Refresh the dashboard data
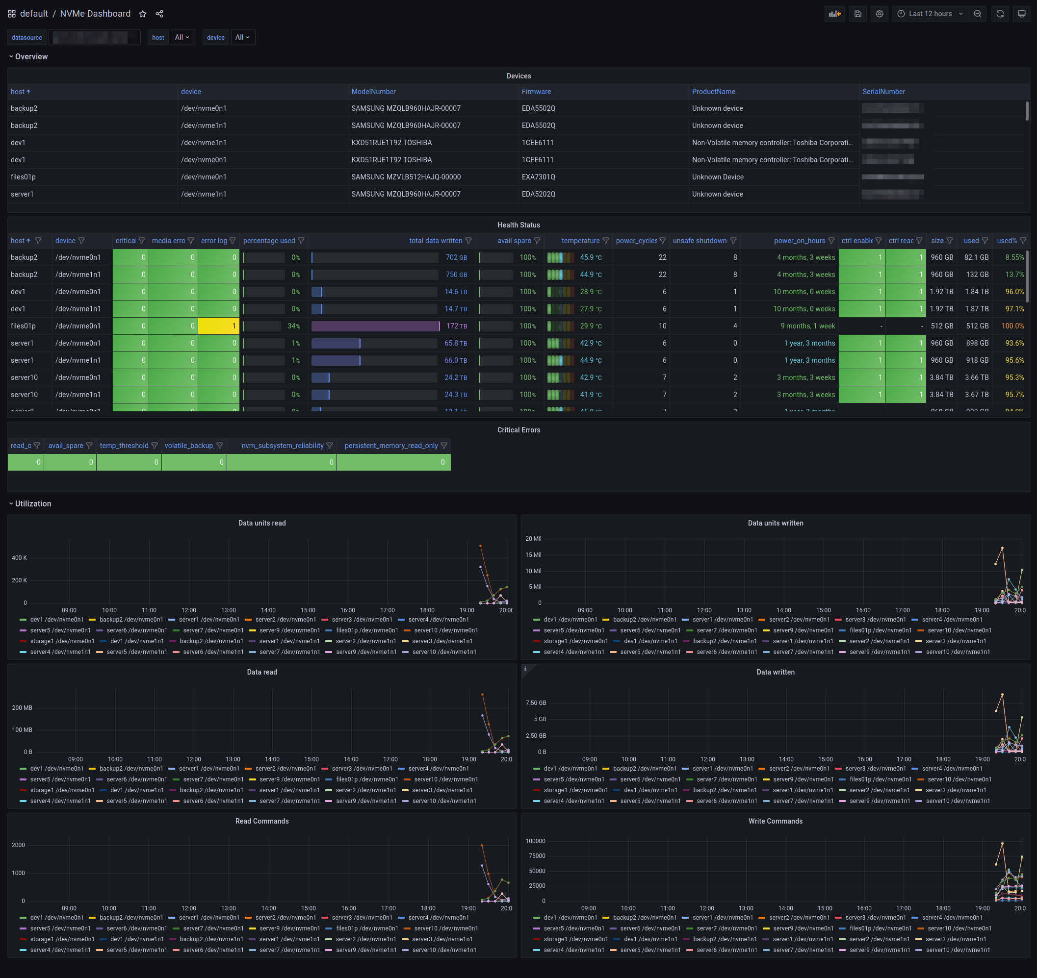Screen dimensions: 1037x978 pos(999,14)
